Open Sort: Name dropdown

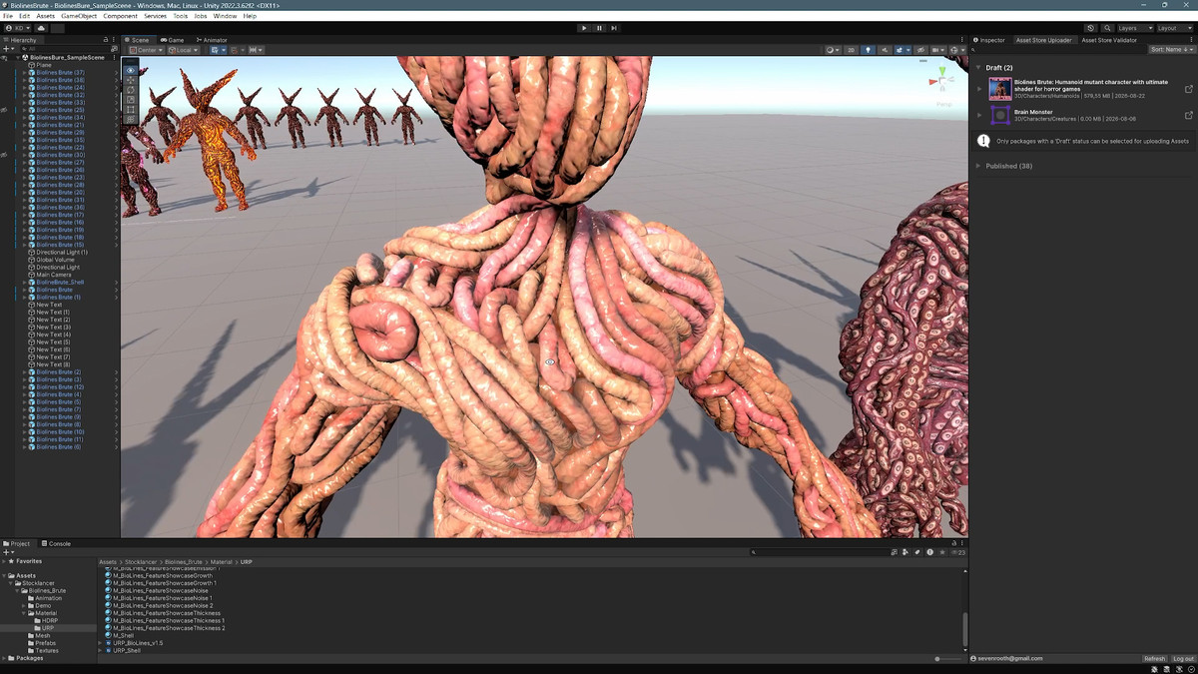1171,50
